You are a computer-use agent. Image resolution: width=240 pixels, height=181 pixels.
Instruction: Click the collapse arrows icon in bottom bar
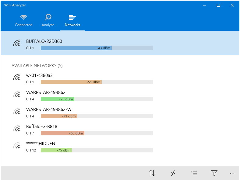173,173
